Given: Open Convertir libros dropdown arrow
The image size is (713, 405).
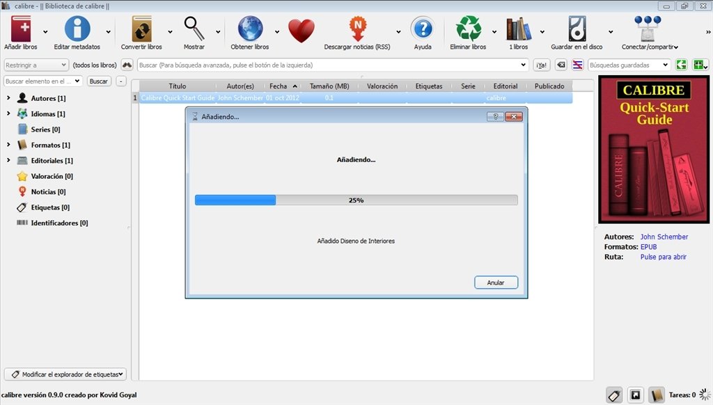Looking at the screenshot, I should (170, 32).
